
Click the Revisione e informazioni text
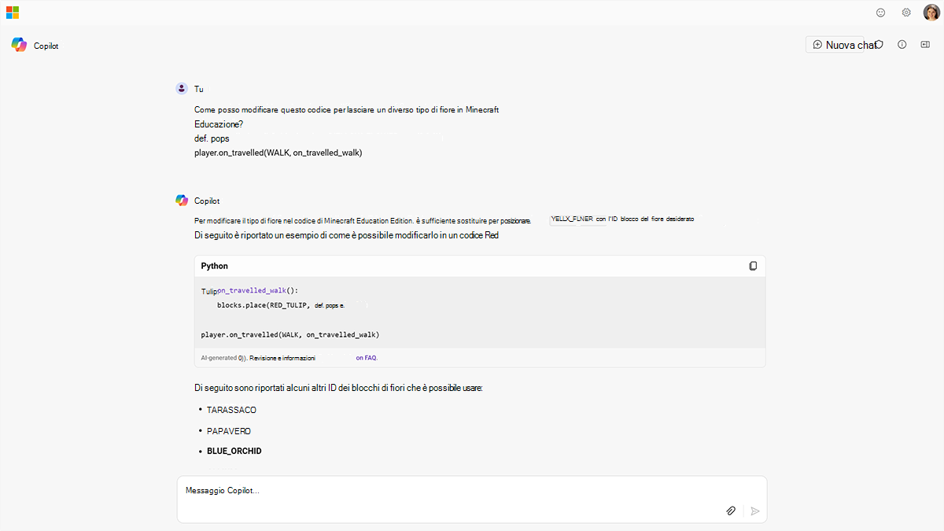tap(282, 357)
